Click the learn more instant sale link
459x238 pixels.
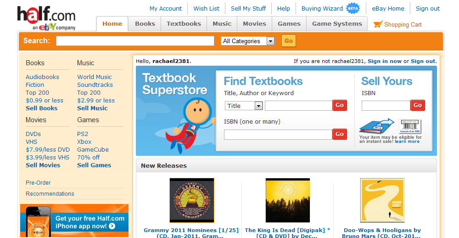[x=407, y=142]
